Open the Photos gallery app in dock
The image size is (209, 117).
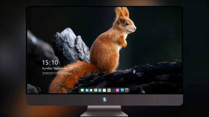tap(109, 90)
